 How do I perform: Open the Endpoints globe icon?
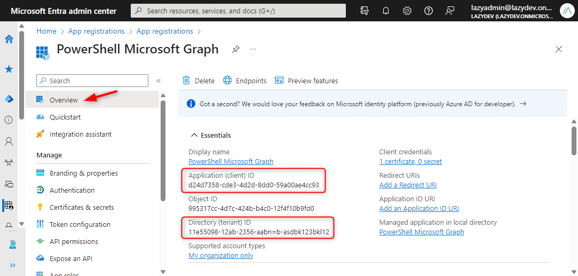point(227,81)
